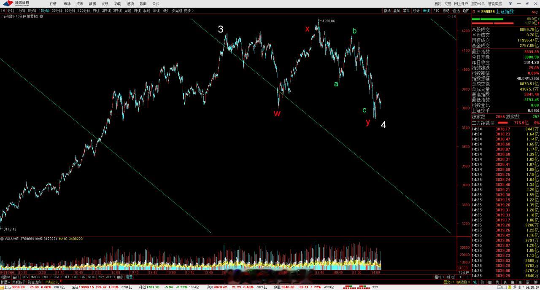Click the F10 info button
540x290 pixels.
click(x=436, y=11)
